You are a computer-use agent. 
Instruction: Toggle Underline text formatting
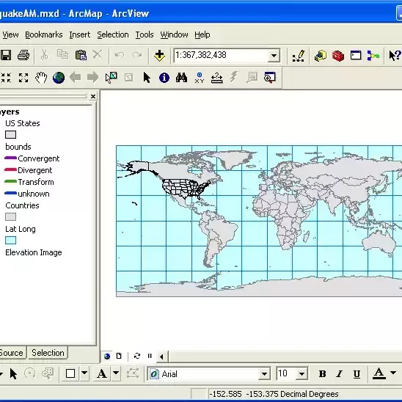click(357, 374)
